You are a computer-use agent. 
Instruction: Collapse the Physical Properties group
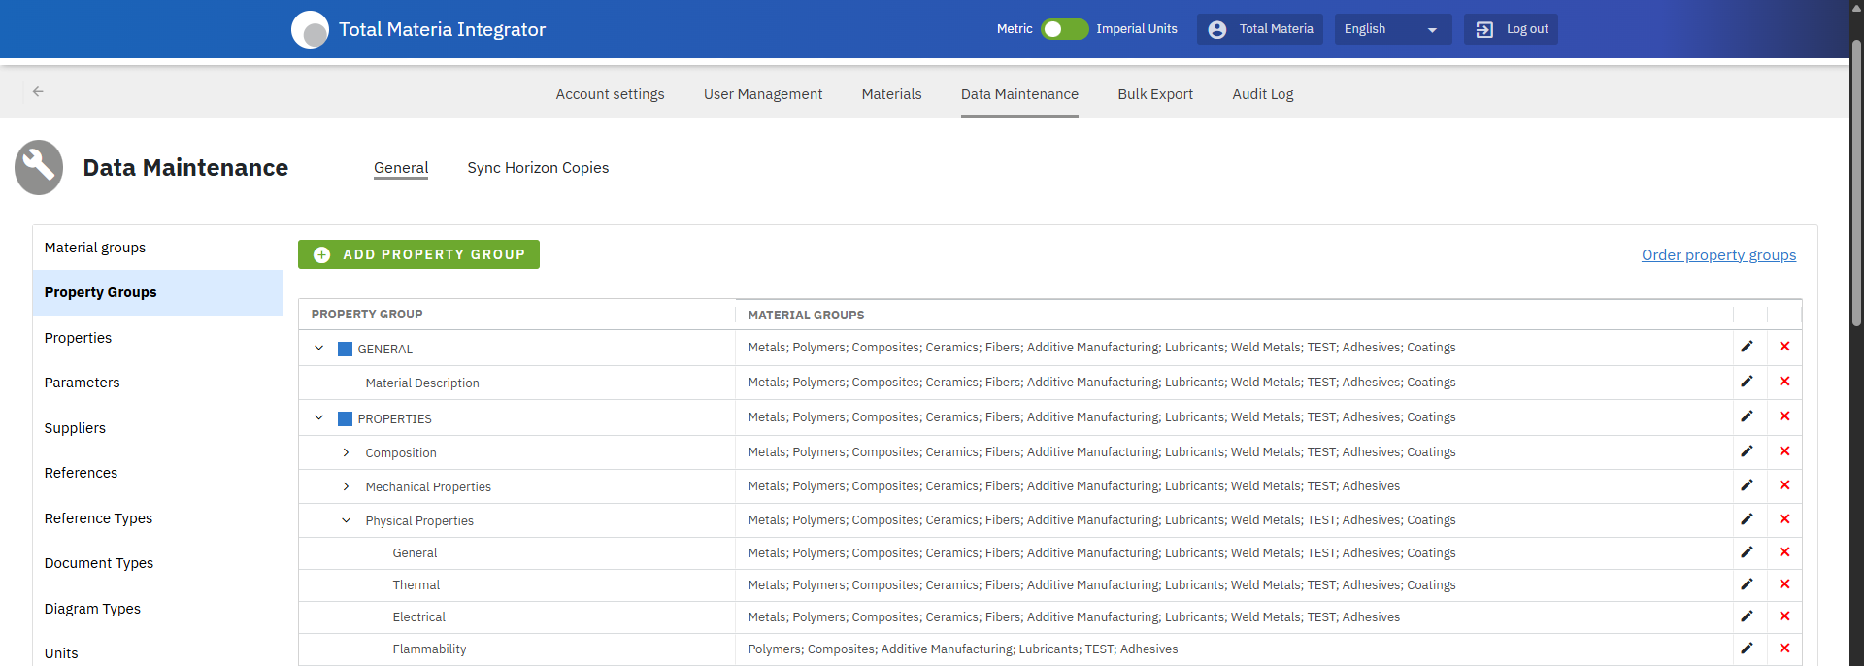[x=346, y=520]
